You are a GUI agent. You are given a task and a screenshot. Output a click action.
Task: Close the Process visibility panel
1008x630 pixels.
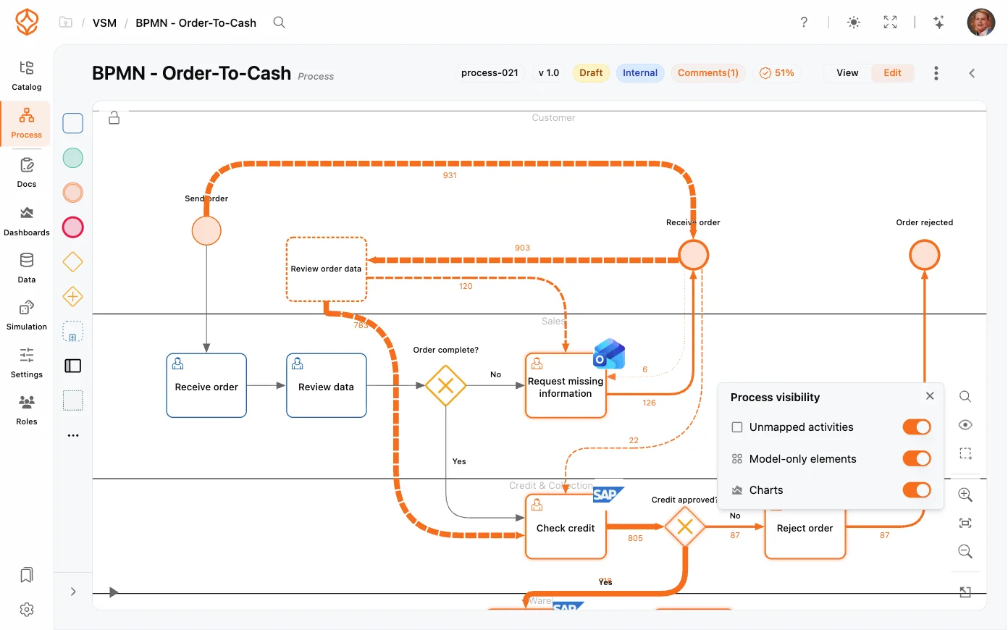[x=930, y=396]
